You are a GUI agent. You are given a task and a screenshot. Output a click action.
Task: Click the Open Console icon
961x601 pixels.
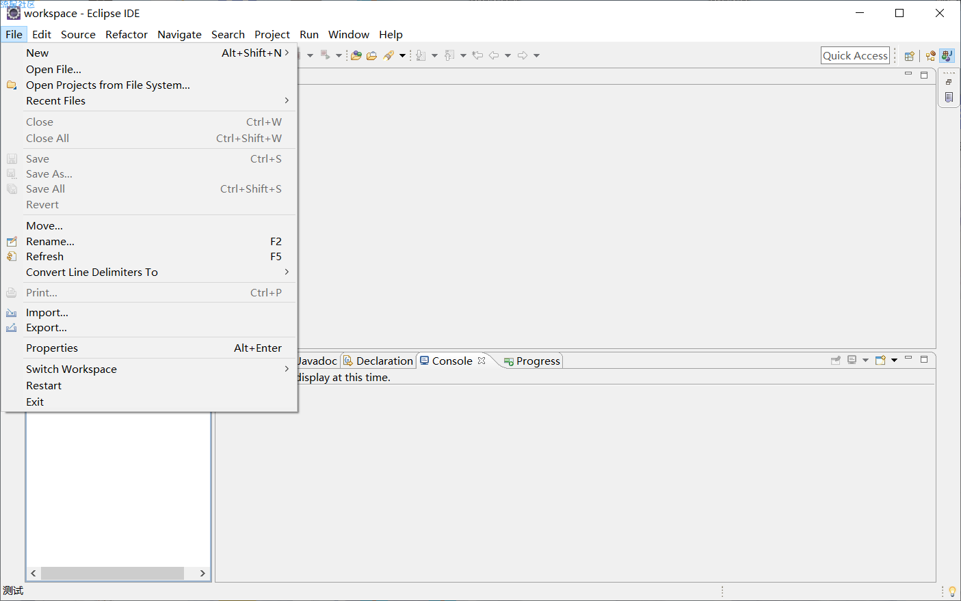[880, 360]
